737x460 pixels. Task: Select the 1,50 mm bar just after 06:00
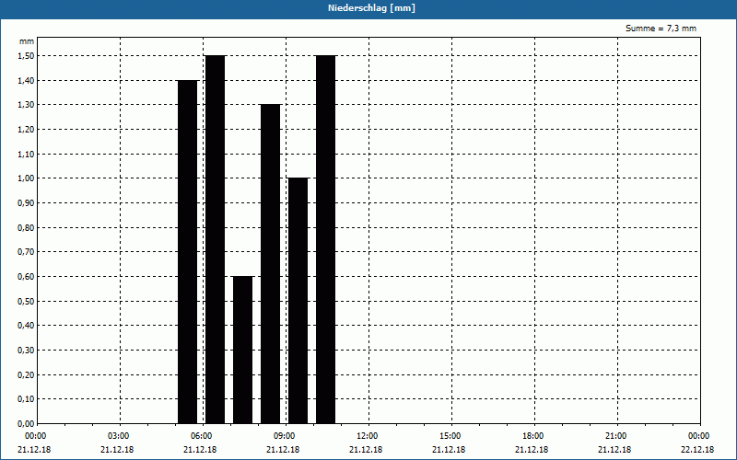click(216, 239)
